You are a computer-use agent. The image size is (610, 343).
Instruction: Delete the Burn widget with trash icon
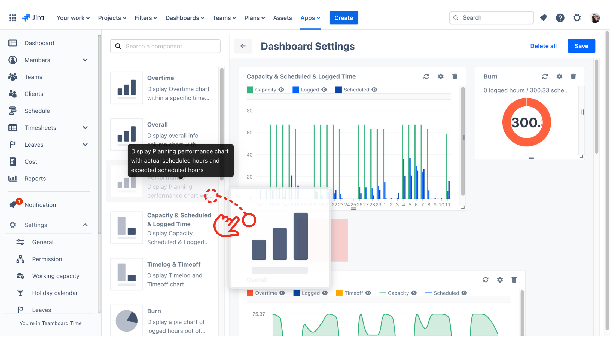coord(573,76)
